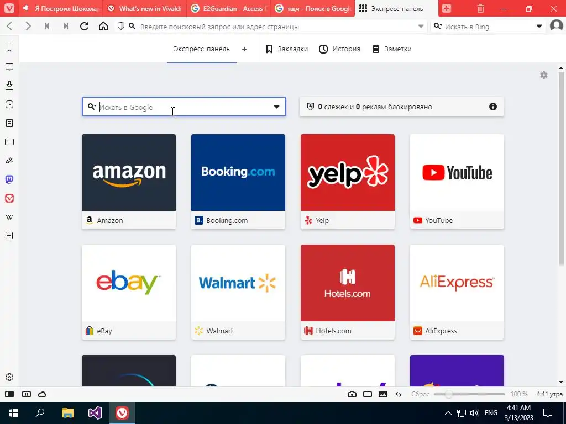Open Visual Studio from the taskbar
This screenshot has width=566, height=424.
coord(95,413)
